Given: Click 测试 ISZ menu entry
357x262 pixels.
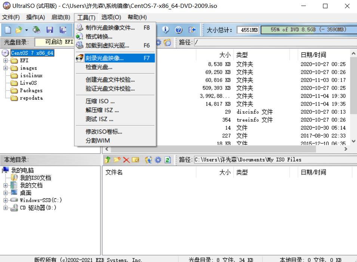Looking at the screenshot, I should coord(115,119).
